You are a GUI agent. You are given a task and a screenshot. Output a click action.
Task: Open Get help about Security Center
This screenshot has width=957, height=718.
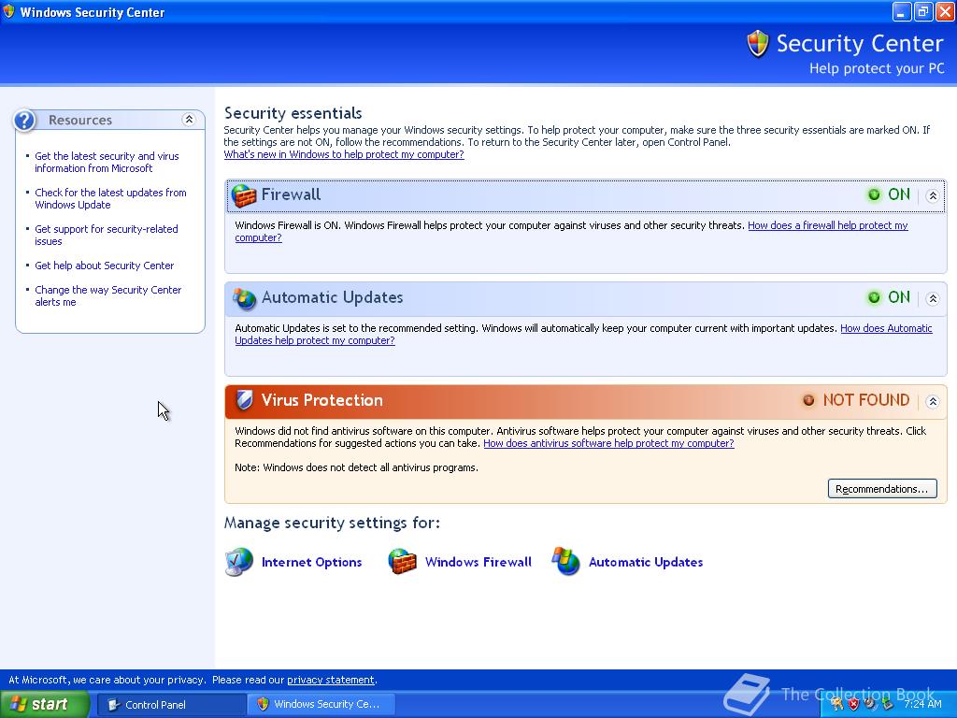[105, 266]
